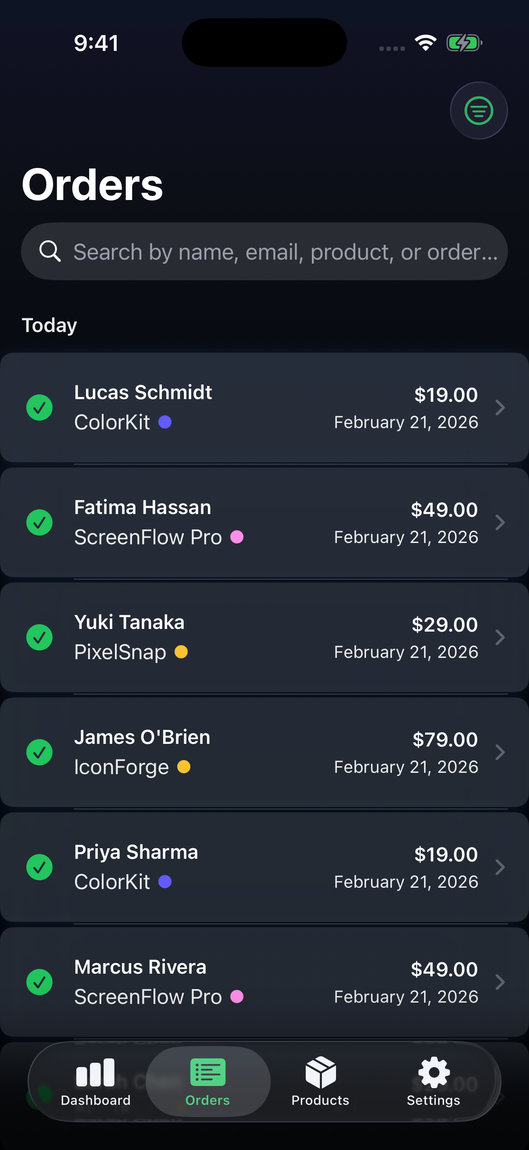Open the filter options icon

478,110
